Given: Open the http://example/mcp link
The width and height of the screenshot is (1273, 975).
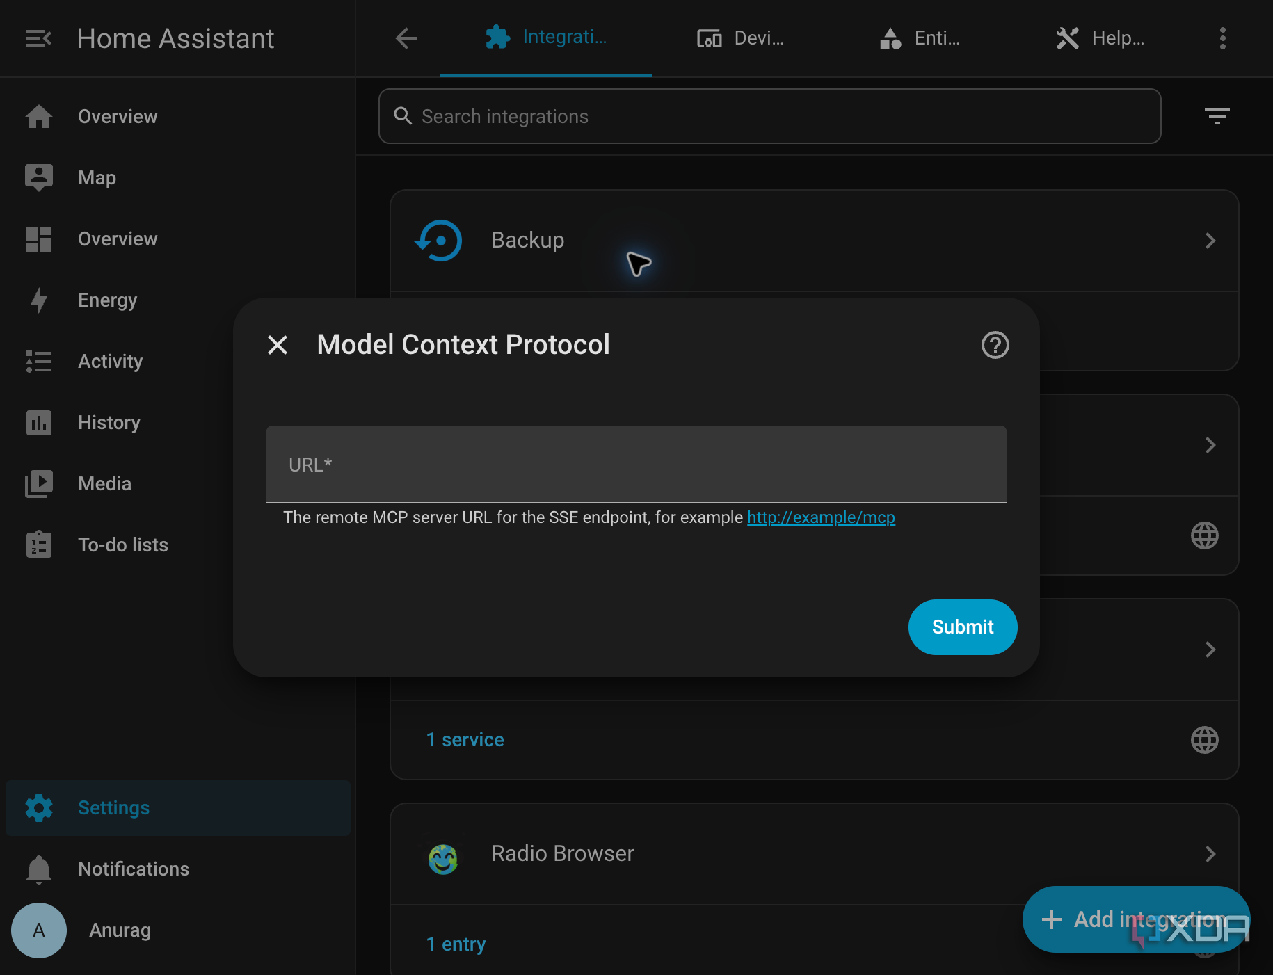Looking at the screenshot, I should point(821,517).
